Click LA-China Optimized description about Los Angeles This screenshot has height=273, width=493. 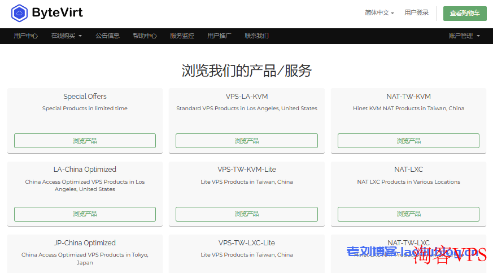point(85,185)
